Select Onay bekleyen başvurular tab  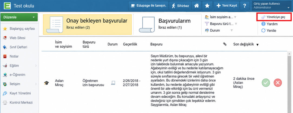87,24
